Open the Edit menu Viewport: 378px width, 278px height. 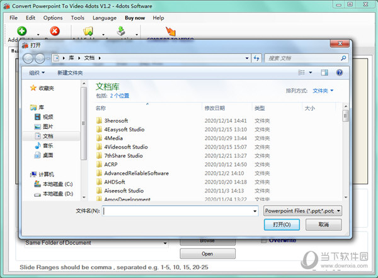[31, 18]
